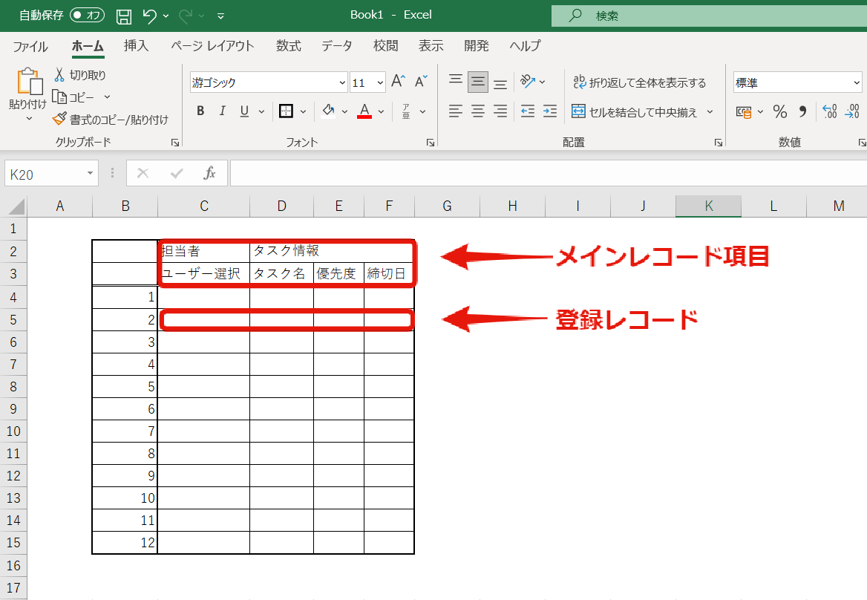Open alignment (配置) group dialog launcher
The width and height of the screenshot is (867, 600).
point(719,143)
